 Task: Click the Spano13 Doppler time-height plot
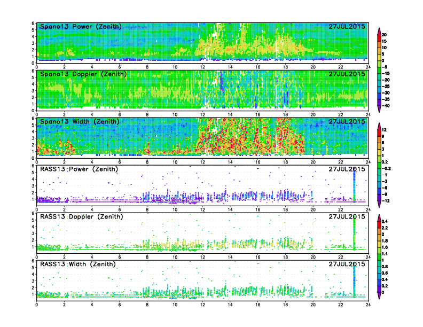tap(202, 90)
